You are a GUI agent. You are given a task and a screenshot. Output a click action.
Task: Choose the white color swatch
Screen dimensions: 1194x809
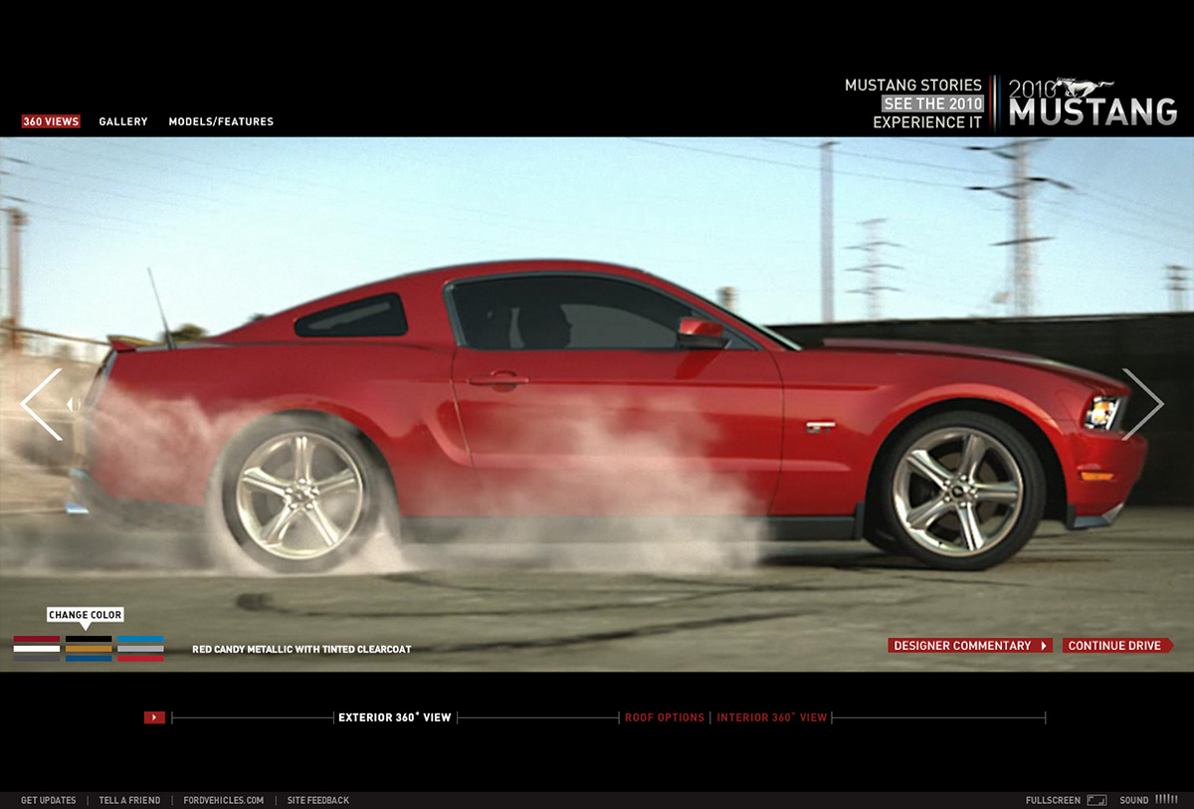(37, 649)
